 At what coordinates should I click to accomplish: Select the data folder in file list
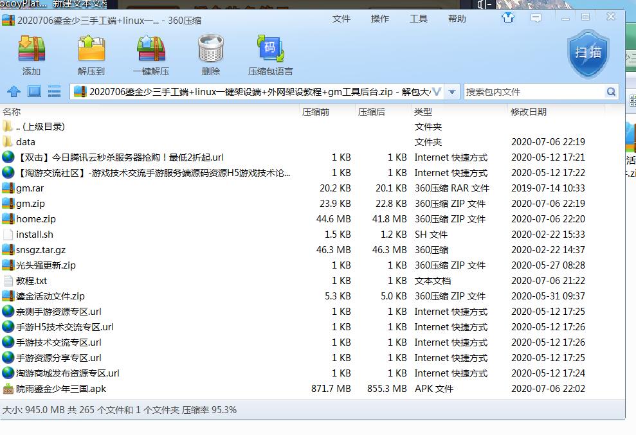click(x=26, y=142)
